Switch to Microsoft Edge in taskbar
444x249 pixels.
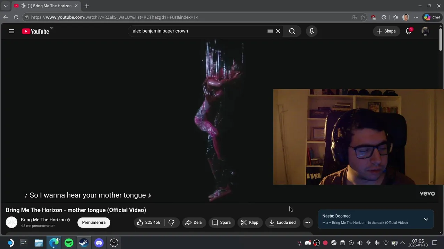click(x=54, y=243)
